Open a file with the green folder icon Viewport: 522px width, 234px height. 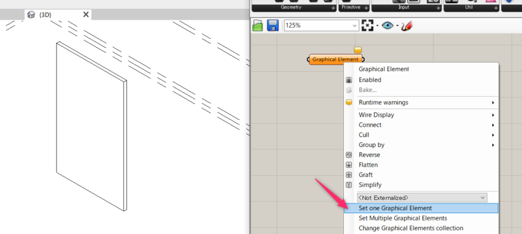click(258, 26)
